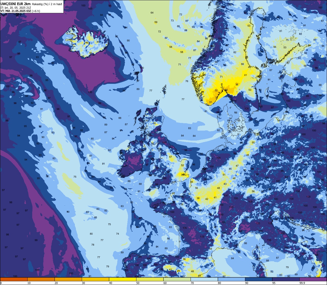This screenshot has width=327, height=285.
Task: Pick the 50–60 pale yellow legend swatch
Action: [x=150, y=279]
